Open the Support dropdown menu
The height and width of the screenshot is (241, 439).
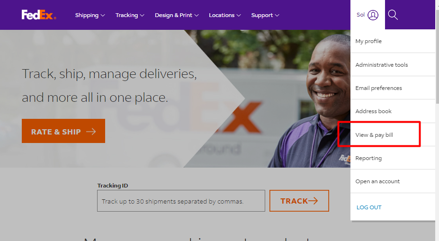coord(265,15)
